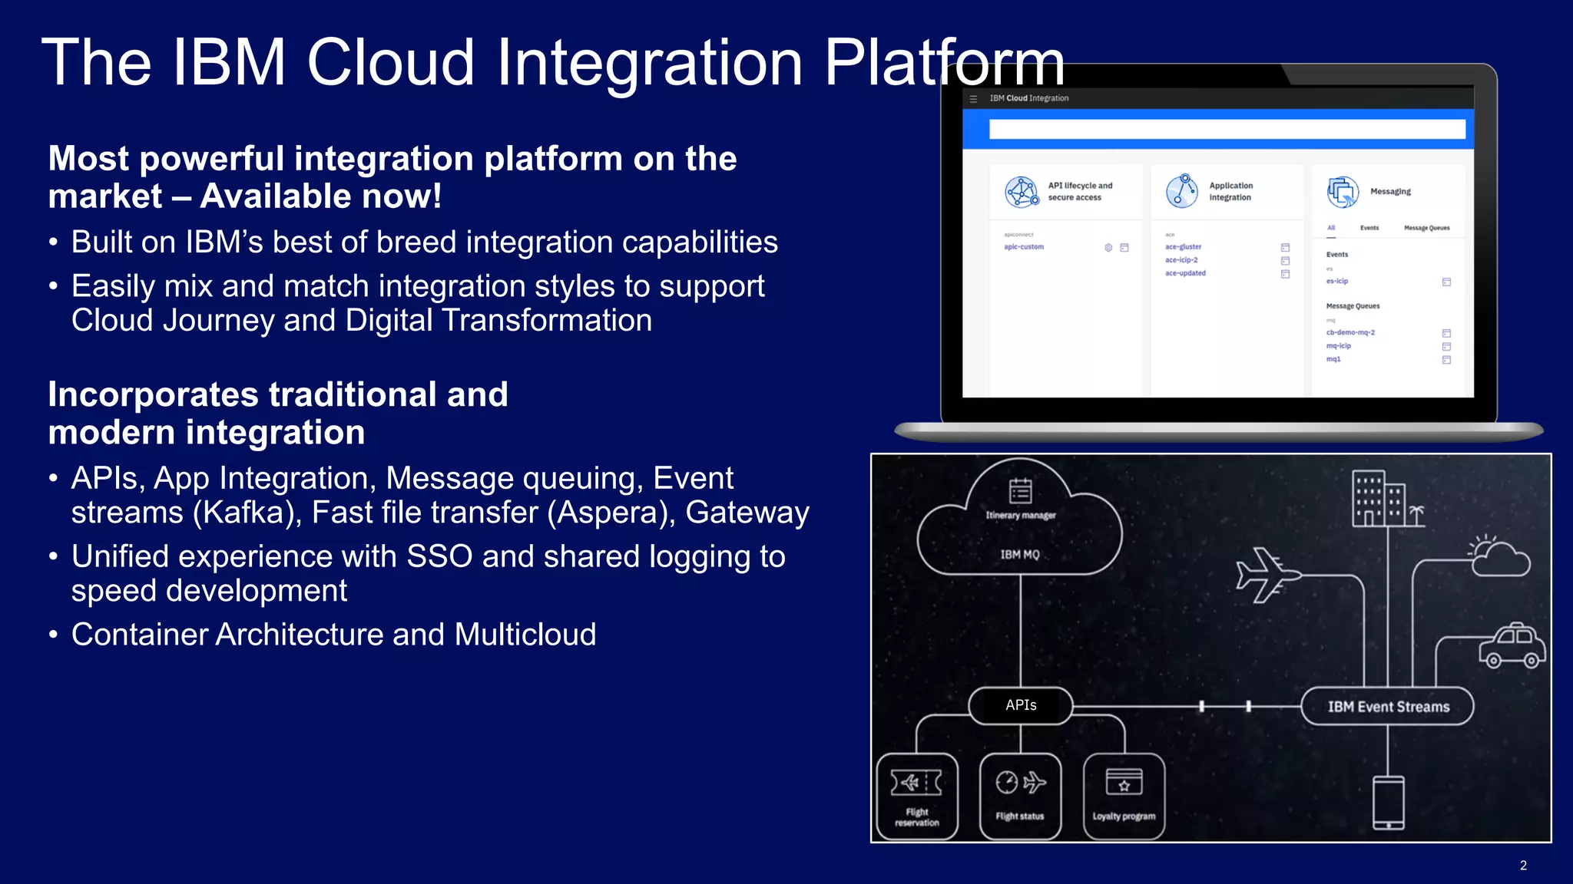Image resolution: width=1573 pixels, height=884 pixels.
Task: Open settings gear beside apic-custom
Action: click(1108, 248)
